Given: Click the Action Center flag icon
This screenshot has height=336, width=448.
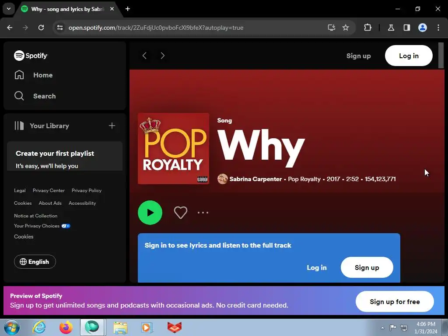Looking at the screenshot, I should [x=393, y=327].
